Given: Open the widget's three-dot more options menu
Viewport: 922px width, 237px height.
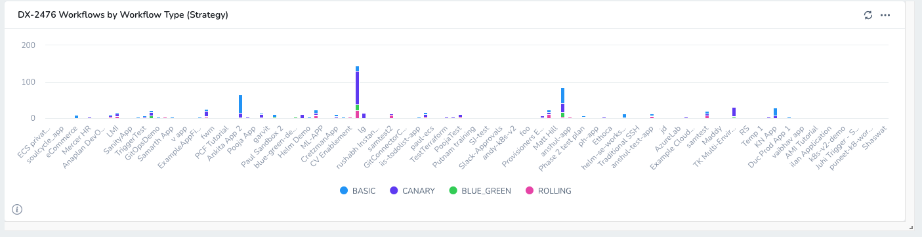Looking at the screenshot, I should pos(885,15).
